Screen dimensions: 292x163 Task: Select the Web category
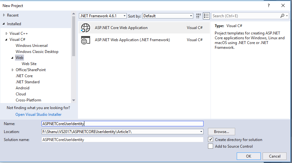click(19, 58)
